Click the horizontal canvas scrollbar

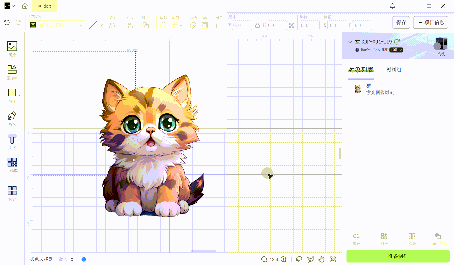tap(203, 251)
